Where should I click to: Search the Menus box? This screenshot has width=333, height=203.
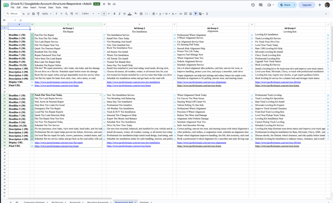pos(12,14)
